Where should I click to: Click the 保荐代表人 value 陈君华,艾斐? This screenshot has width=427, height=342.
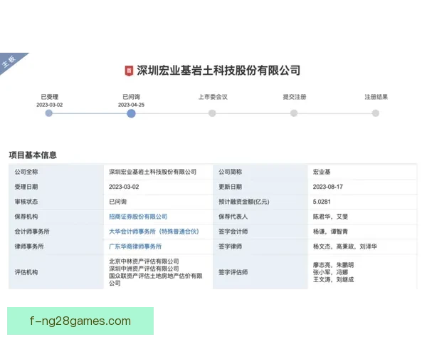tap(330, 217)
